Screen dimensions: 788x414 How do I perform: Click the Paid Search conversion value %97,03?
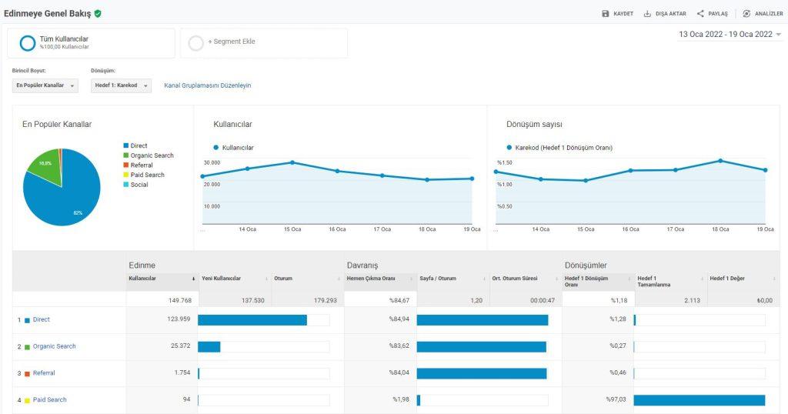[616, 399]
